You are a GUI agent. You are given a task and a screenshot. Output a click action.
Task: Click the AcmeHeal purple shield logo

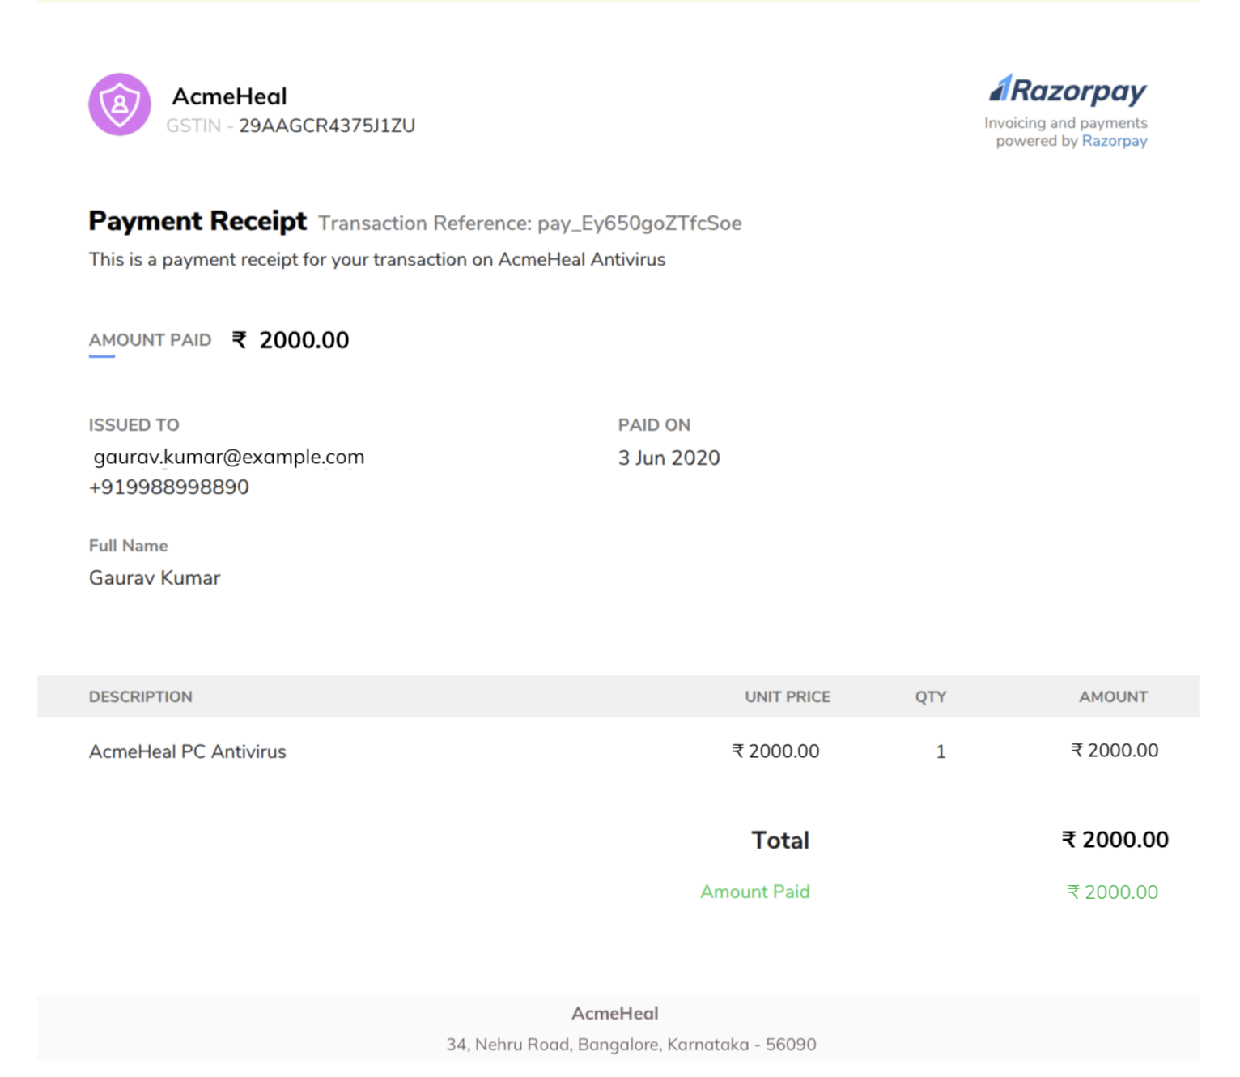click(120, 104)
